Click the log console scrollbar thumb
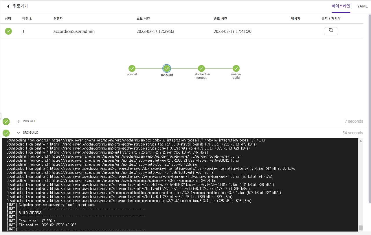The image size is (371, 235). (361, 228)
